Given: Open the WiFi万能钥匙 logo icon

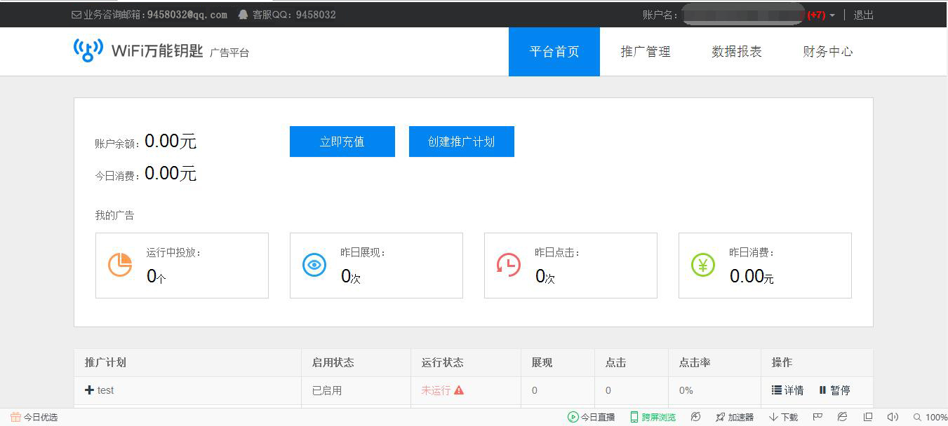Looking at the screenshot, I should pyautogui.click(x=86, y=50).
